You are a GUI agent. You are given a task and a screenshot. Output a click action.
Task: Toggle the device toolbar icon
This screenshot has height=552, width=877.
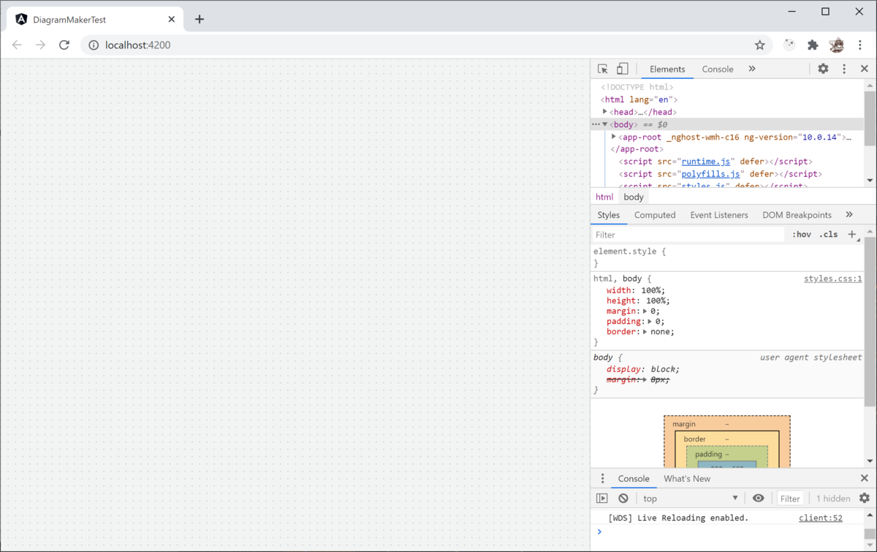(x=623, y=69)
